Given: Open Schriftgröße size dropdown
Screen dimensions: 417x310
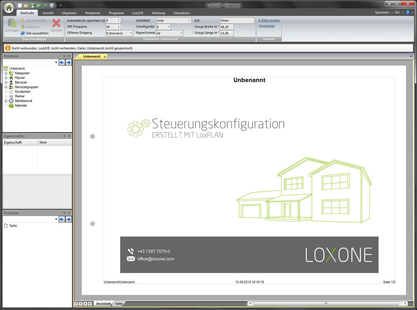Looking at the screenshot, I should coord(168,27).
